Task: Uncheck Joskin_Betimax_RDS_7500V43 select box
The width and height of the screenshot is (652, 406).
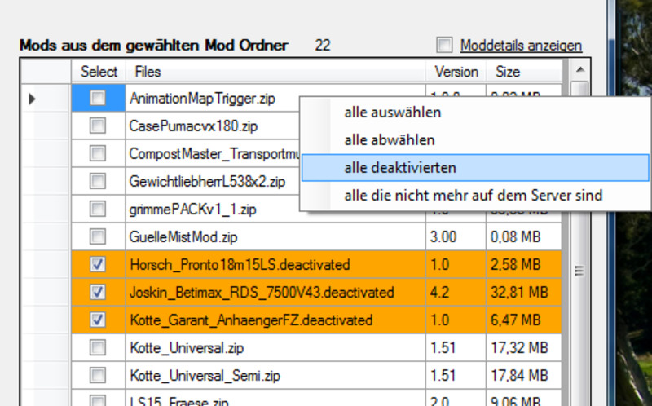Action: coord(98,292)
